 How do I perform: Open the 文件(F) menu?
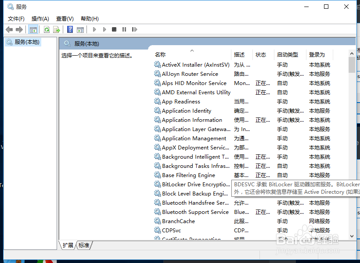[x=16, y=19]
